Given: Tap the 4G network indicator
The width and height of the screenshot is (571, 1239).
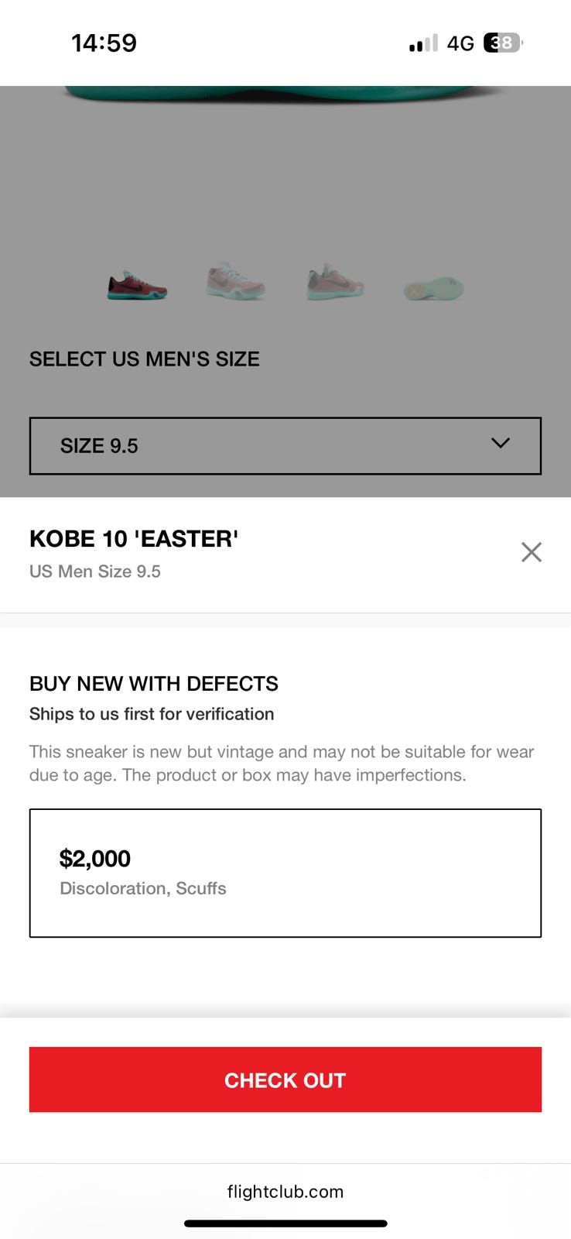Looking at the screenshot, I should pos(460,43).
